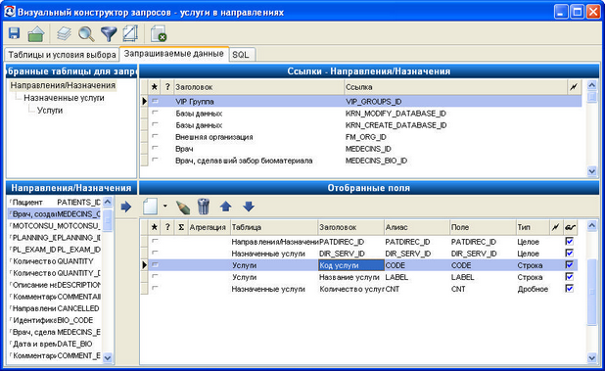Toggle visibility checkbox for PATDIREC_ID row
This screenshot has height=371, width=605.
[569, 242]
